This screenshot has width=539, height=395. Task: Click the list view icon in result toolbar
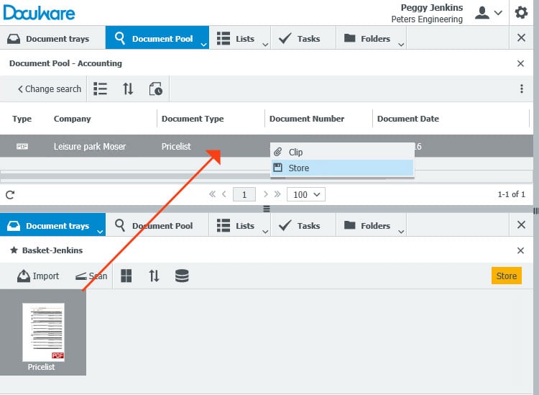click(x=101, y=89)
